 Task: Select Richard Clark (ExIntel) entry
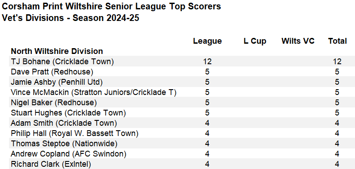(51, 164)
